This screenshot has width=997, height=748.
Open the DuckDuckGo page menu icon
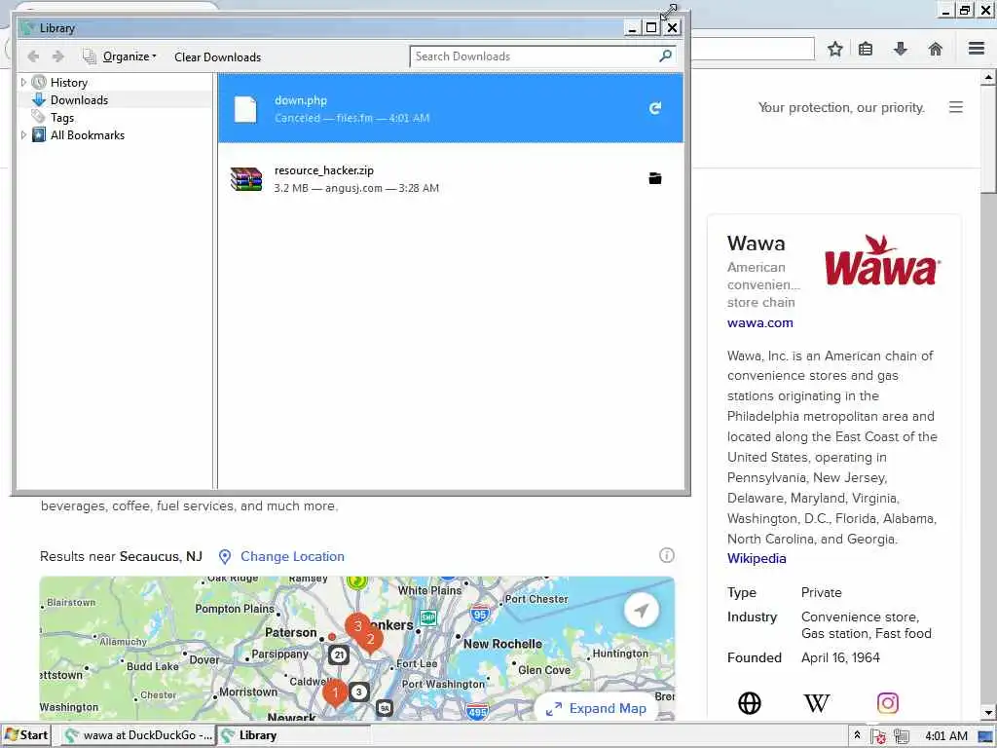[x=956, y=107]
